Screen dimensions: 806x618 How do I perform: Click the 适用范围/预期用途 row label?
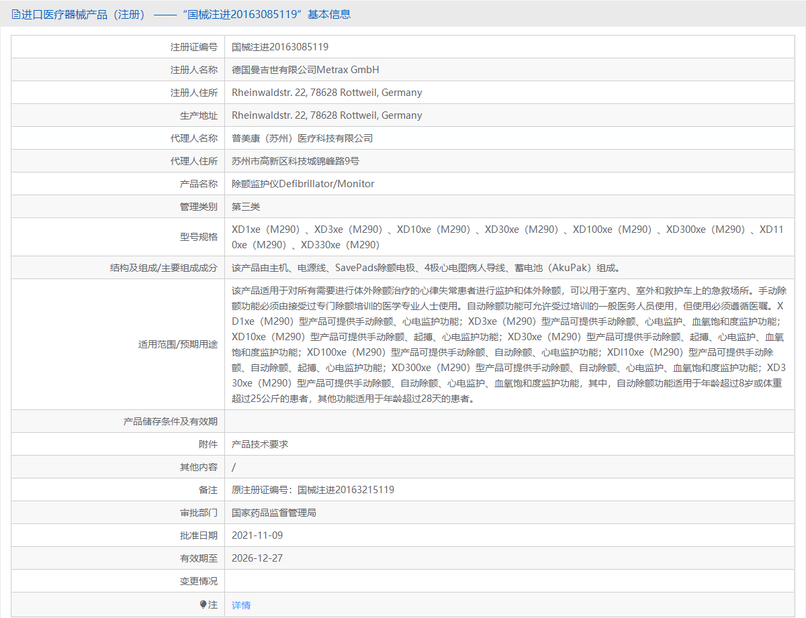coord(178,344)
